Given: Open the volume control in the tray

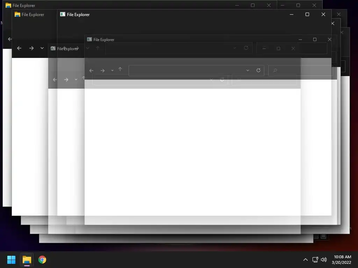Looking at the screenshot, I should pyautogui.click(x=324, y=260).
